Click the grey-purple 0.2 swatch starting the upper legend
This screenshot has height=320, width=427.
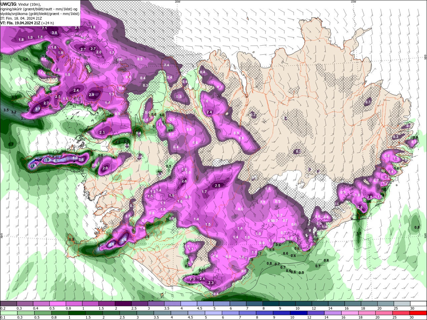pyautogui.click(x=8, y=303)
